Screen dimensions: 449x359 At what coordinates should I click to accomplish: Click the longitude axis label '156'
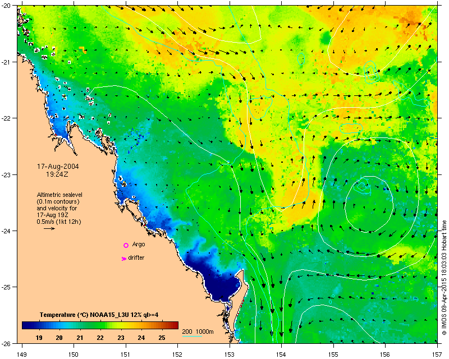click(386, 354)
